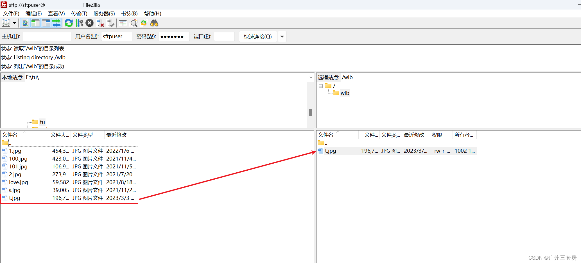This screenshot has width=581, height=263.
Task: Select local file s.jpg
Action: tap(70, 190)
